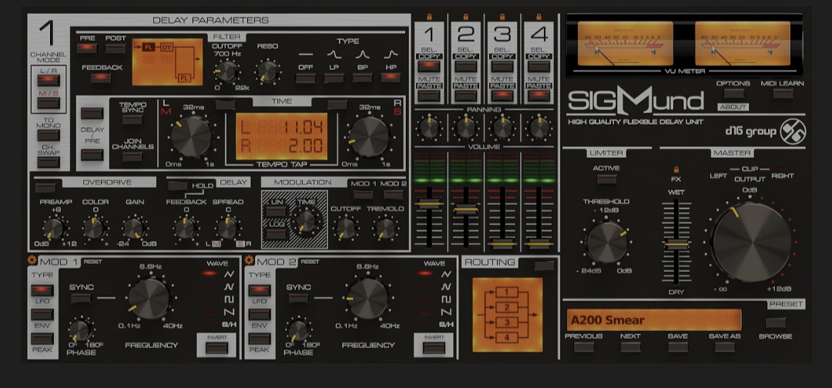The image size is (832, 388).
Task: Click the lock icon above delay line 4
Action: point(538,17)
